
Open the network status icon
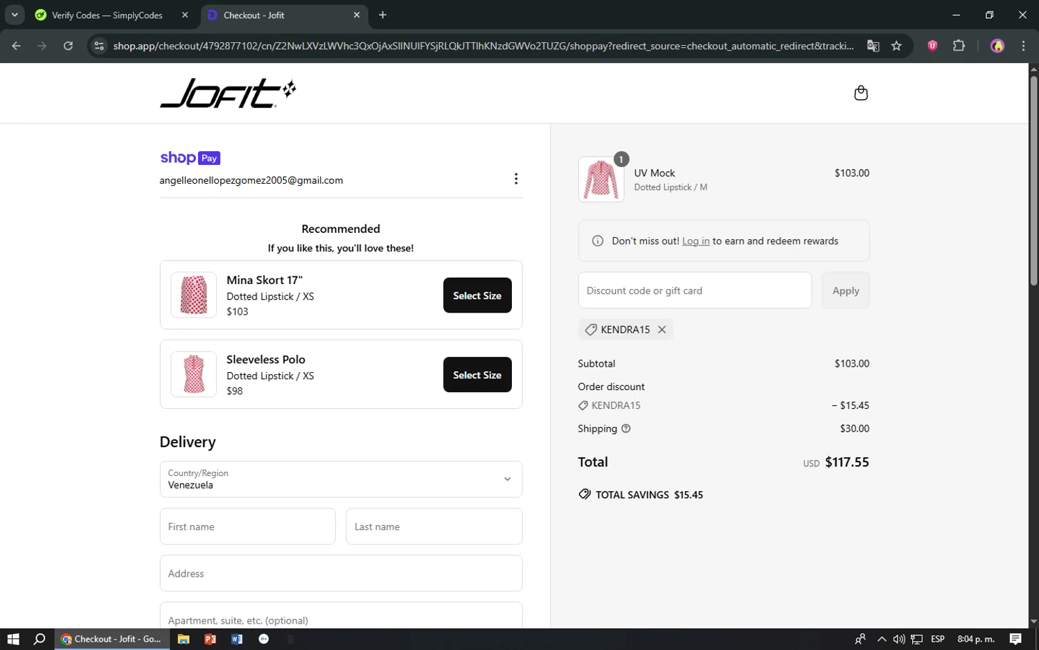[916, 639]
